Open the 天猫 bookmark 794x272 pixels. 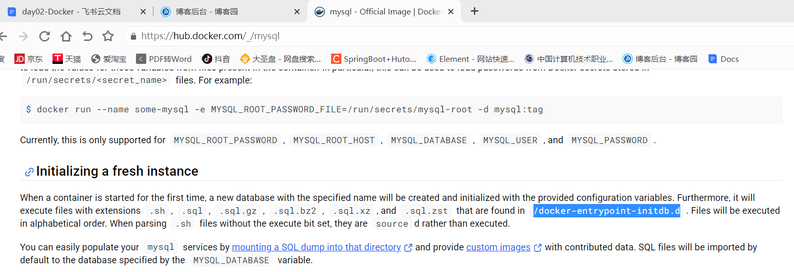67,59
